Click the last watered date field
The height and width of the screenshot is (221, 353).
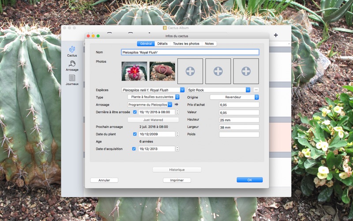[x=157, y=112]
